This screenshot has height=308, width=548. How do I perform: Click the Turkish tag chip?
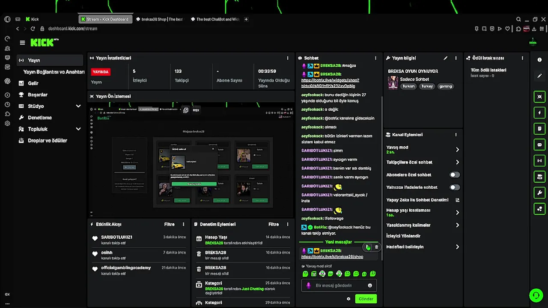click(x=408, y=86)
